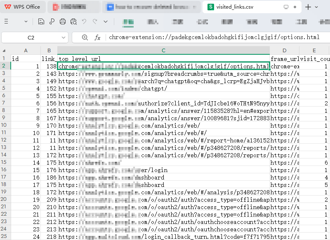
Task: Click the Save icon in toolbar
Action: pyautogui.click(x=41, y=22)
